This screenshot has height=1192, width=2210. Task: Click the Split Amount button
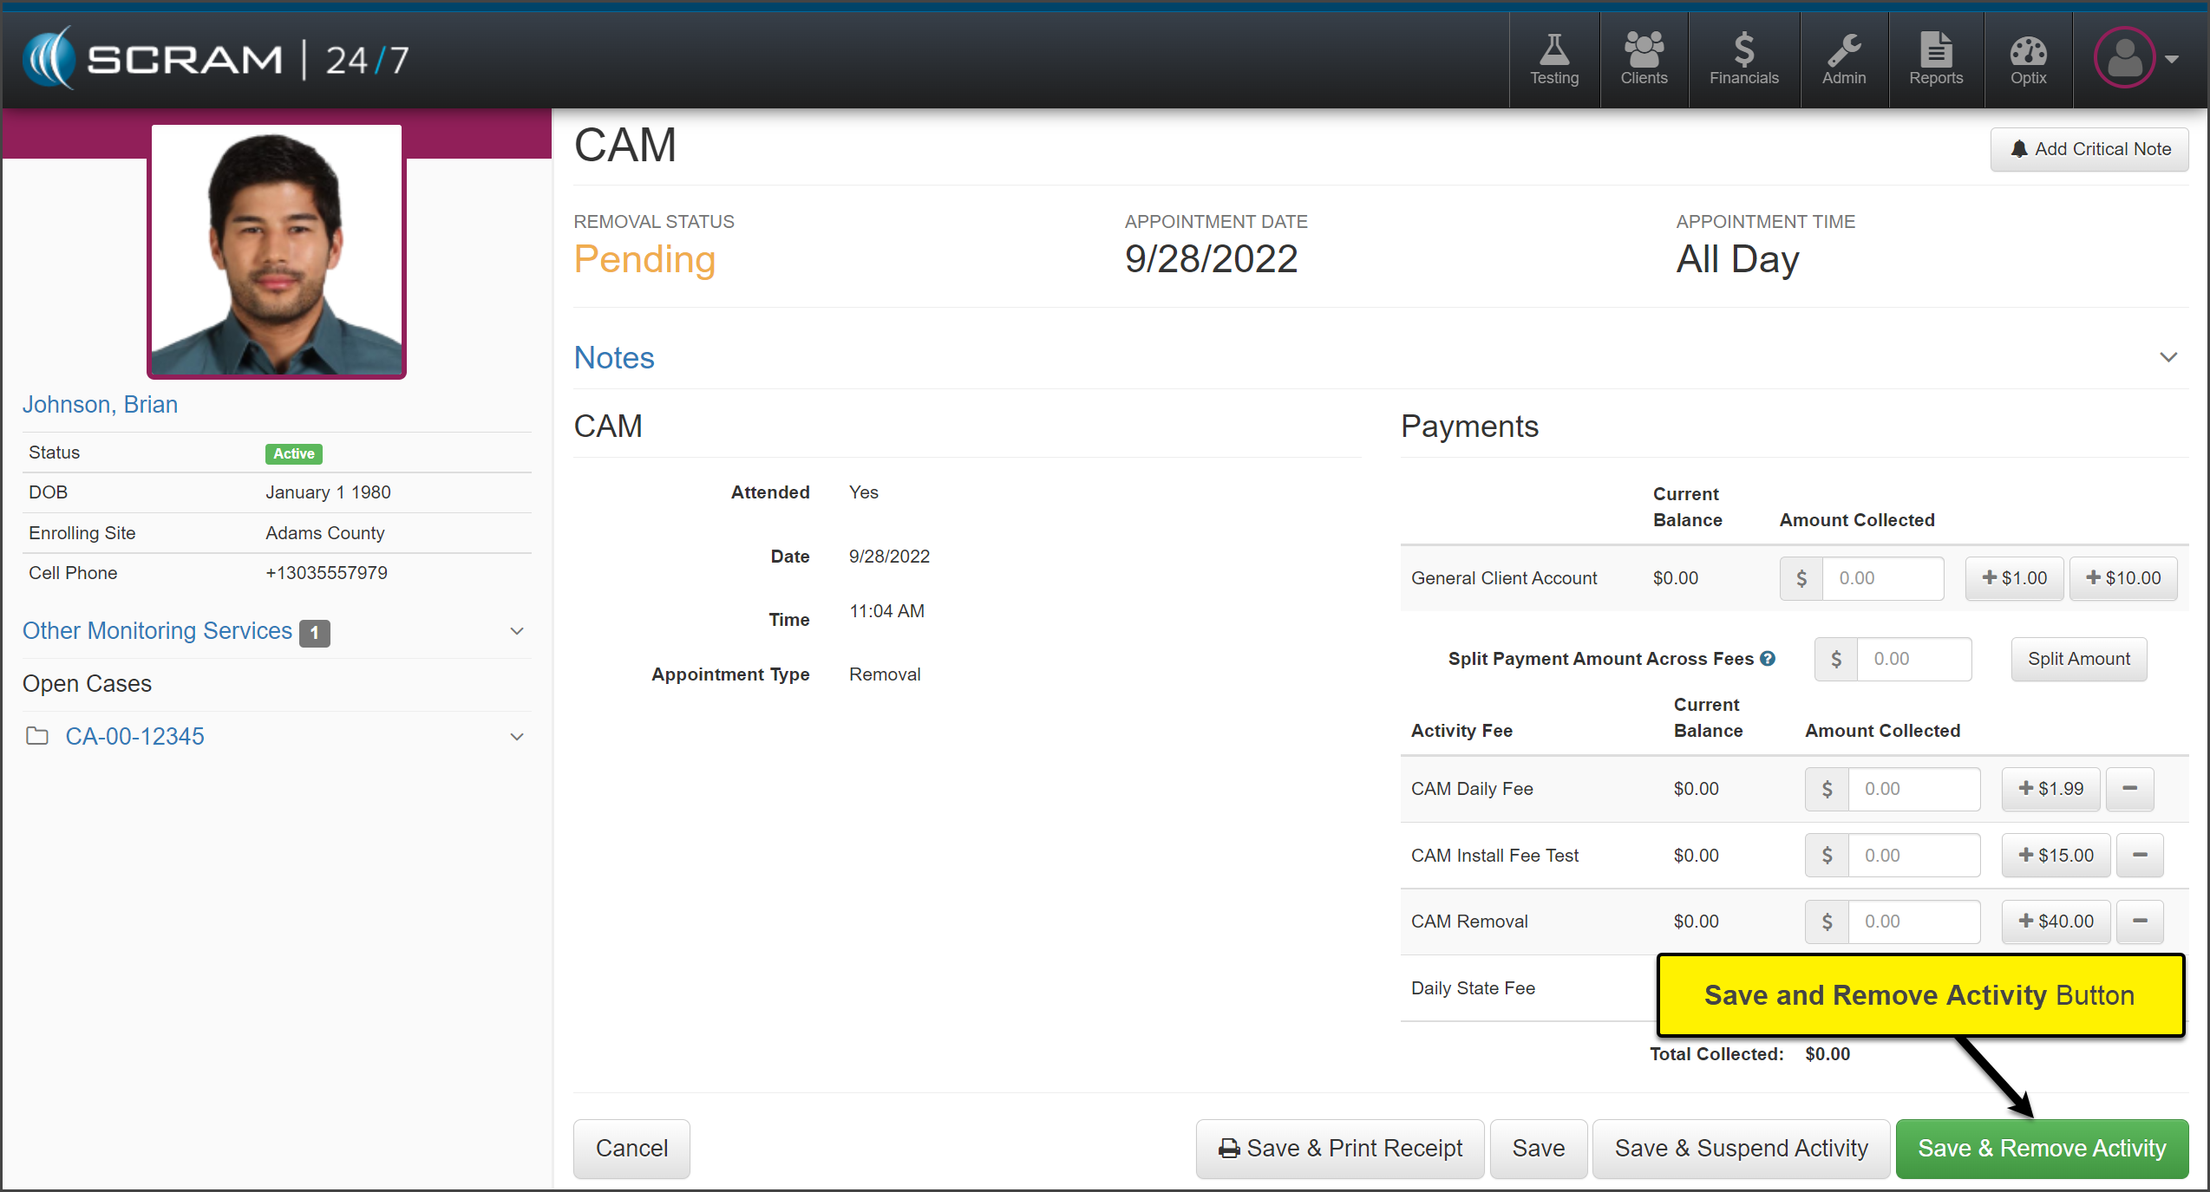[2078, 659]
